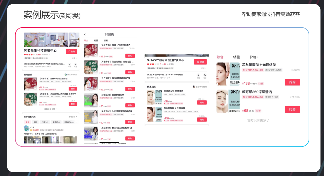Select 综合 tab on 本店团购 page
The height and width of the screenshot is (176, 324).
click(x=86, y=40)
